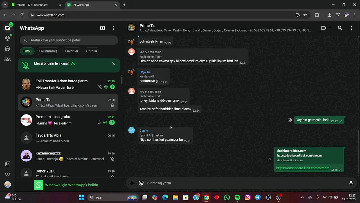Click Casim sender name in chat
The width and height of the screenshot is (360, 203).
pyautogui.click(x=144, y=131)
